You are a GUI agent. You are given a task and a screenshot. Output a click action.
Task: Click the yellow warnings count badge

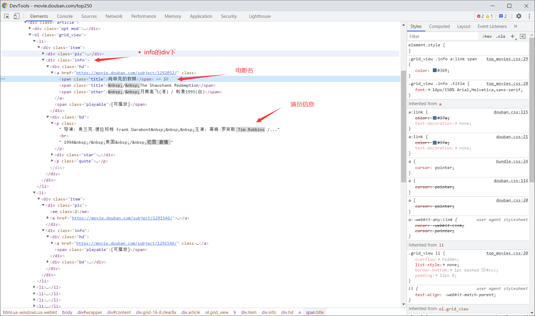[x=489, y=16]
